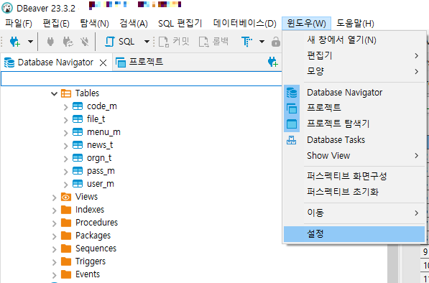Click the lock icon in toolbar
The height and width of the screenshot is (283, 429).
(275, 42)
